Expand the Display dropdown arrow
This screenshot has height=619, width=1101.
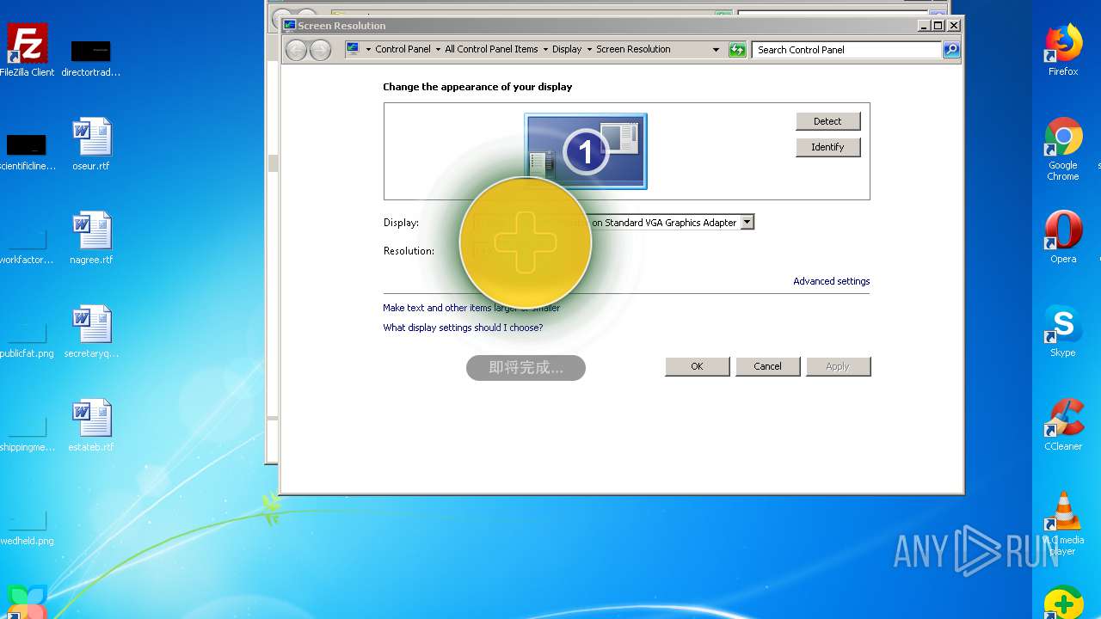pos(747,222)
